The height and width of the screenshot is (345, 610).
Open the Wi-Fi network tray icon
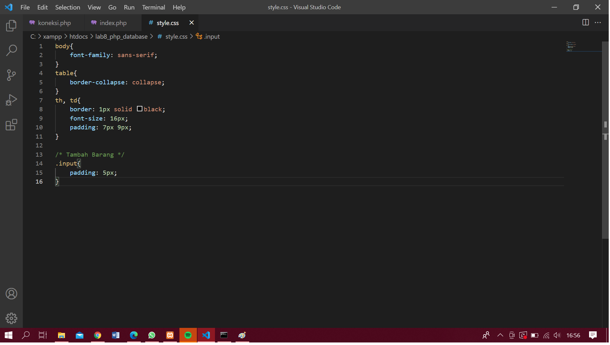547,336
